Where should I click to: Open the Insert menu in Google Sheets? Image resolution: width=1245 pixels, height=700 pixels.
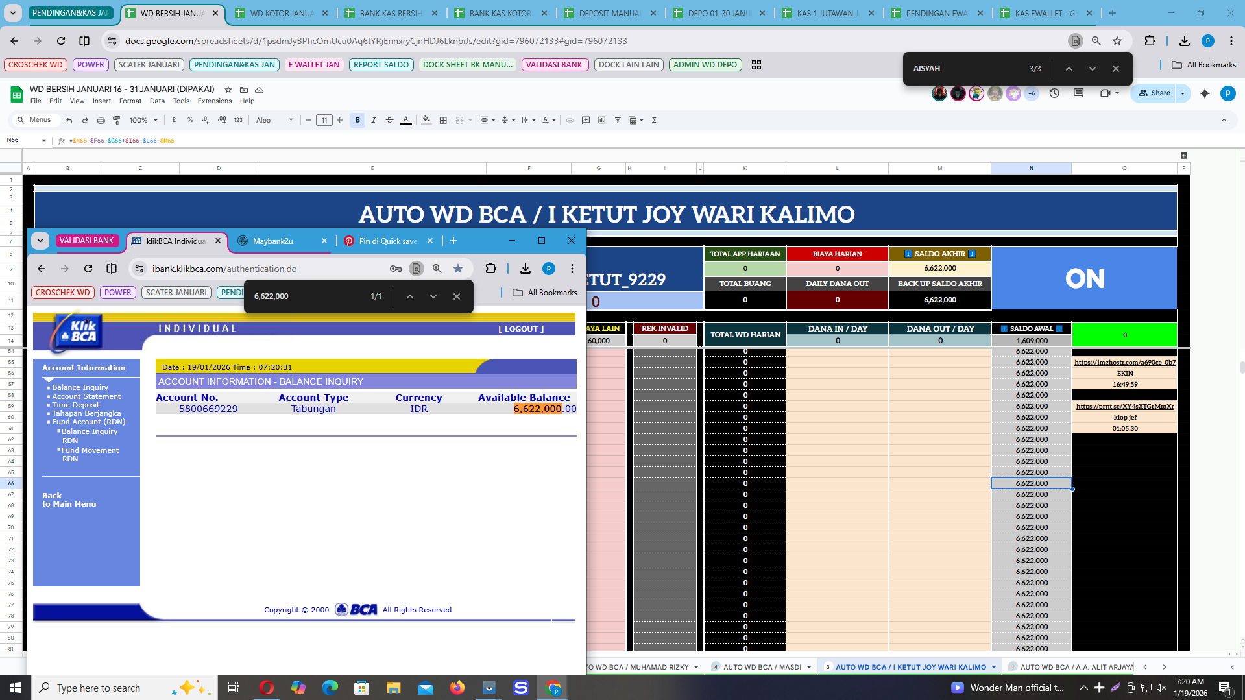pos(102,101)
